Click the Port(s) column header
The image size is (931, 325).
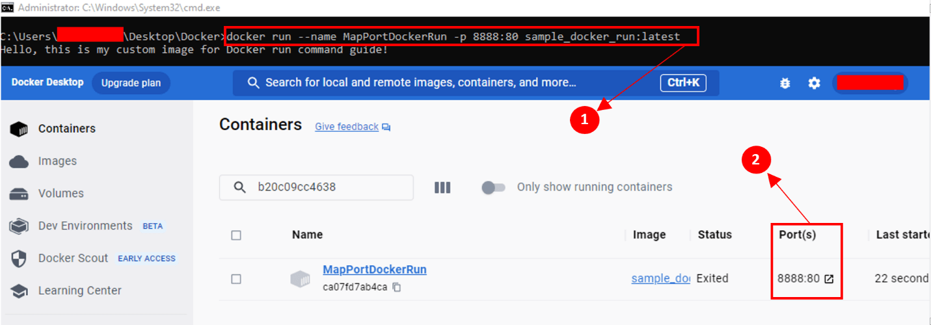click(x=797, y=235)
